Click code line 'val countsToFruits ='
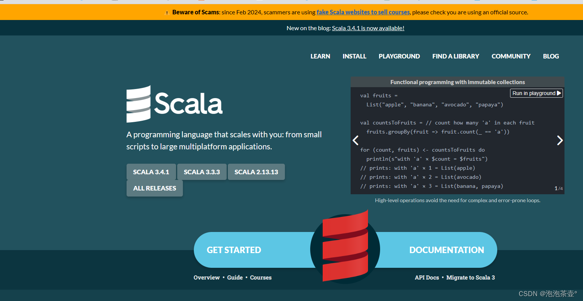Screen dimensions: 583x301 click(x=447, y=123)
